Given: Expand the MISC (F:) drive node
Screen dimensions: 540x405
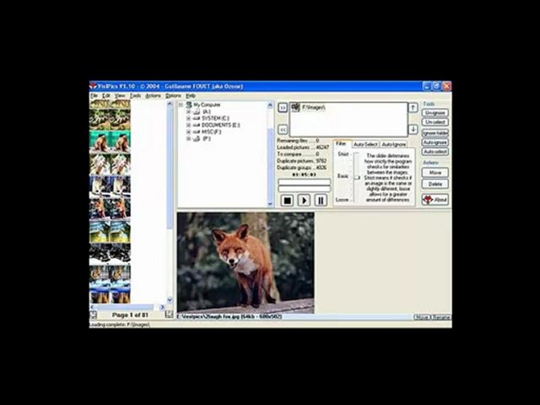Looking at the screenshot, I should point(189,132).
